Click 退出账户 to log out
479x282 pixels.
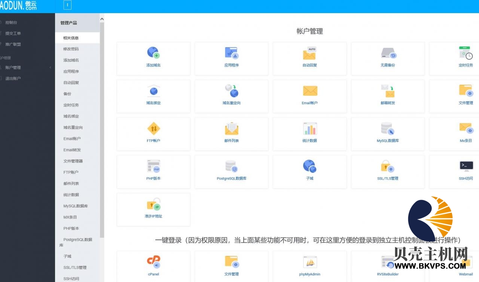(13, 79)
